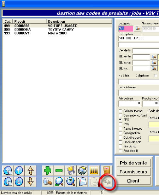Click the Code à barres input field
The width and height of the screenshot is (159, 195).
139,93
